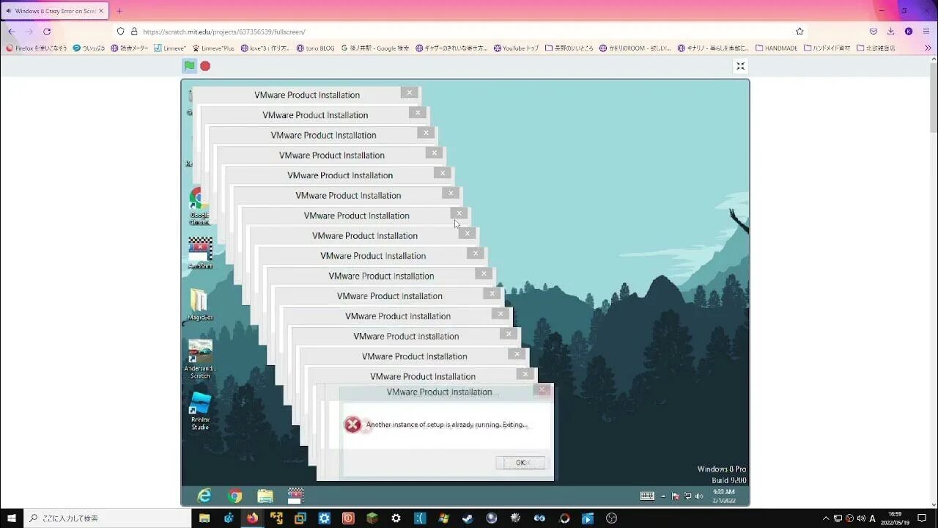Open the Linneve Plus bookmark
Image resolution: width=938 pixels, height=528 pixels.
point(213,48)
